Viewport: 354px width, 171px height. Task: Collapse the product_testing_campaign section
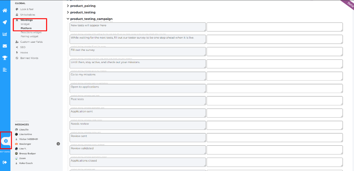point(89,19)
